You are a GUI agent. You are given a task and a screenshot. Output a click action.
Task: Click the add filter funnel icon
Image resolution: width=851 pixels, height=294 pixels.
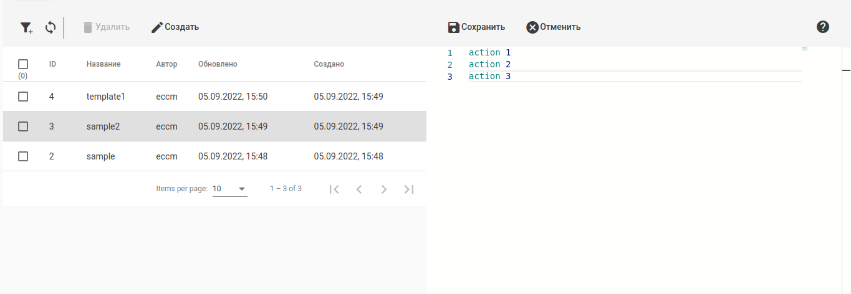[x=26, y=27]
